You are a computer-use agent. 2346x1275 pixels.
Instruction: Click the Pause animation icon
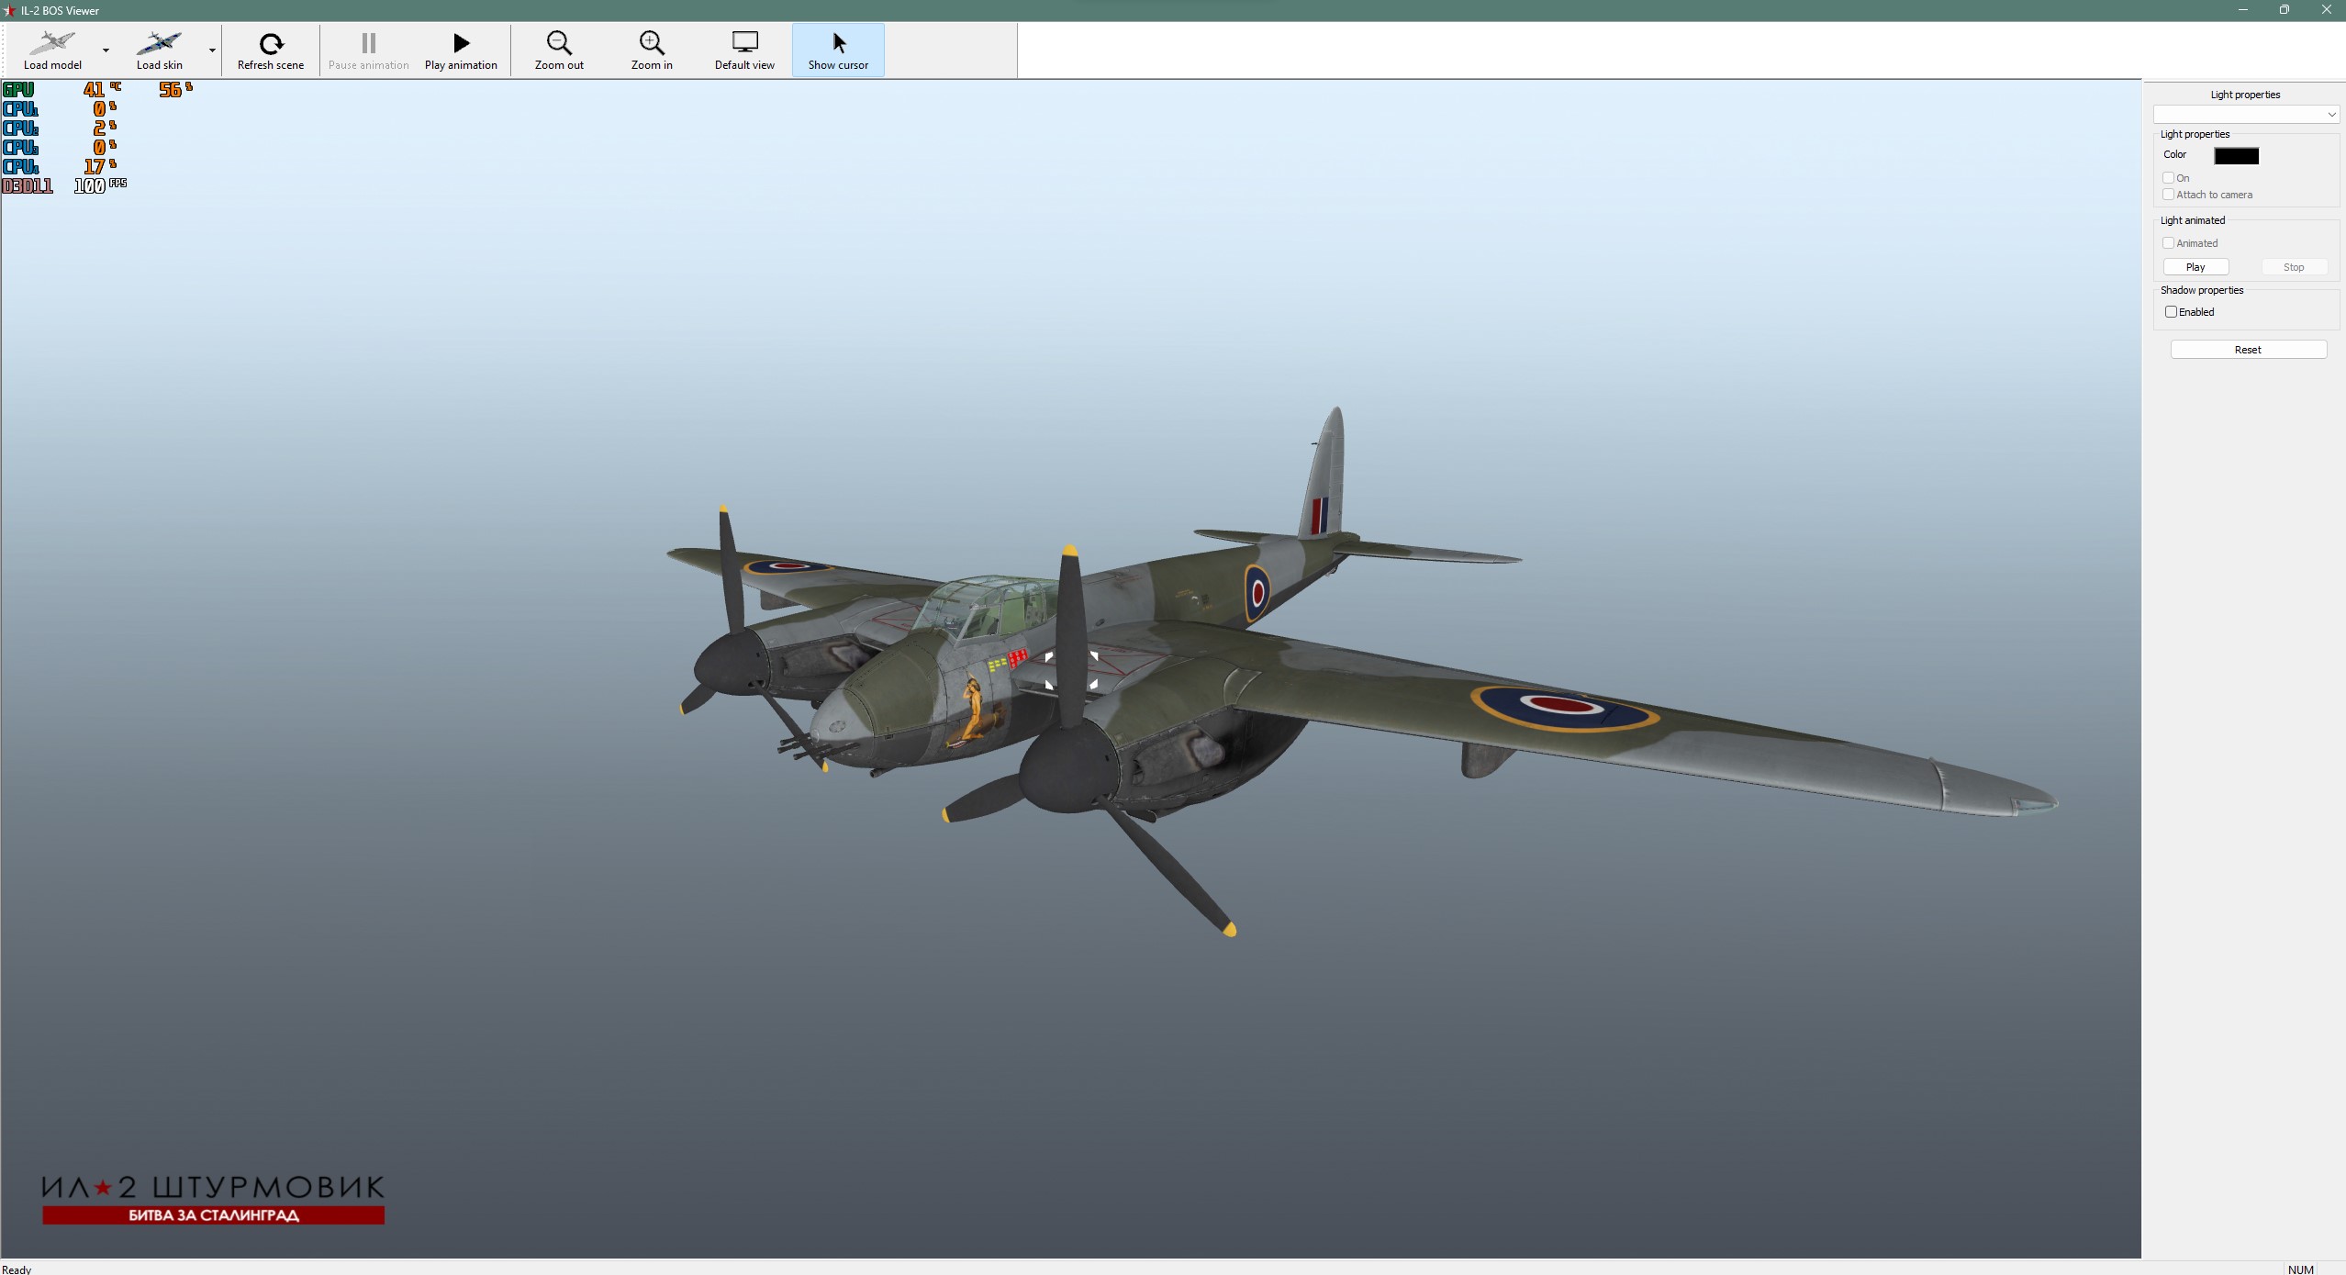pos(368,43)
